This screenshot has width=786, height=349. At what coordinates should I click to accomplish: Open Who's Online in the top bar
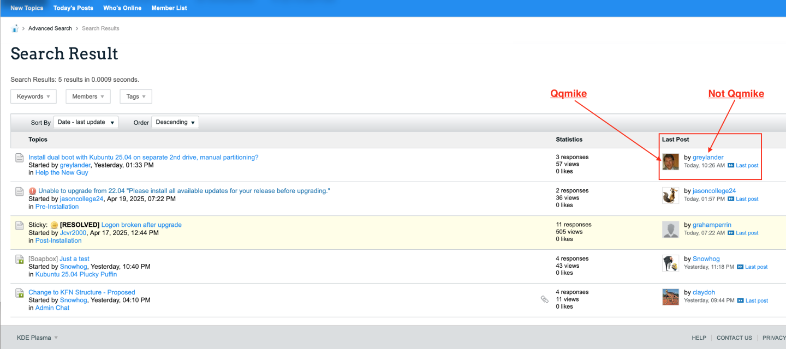click(x=122, y=8)
